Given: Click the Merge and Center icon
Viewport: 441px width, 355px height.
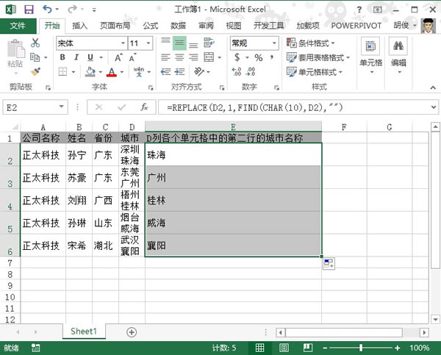Looking at the screenshot, I should 209,57.
